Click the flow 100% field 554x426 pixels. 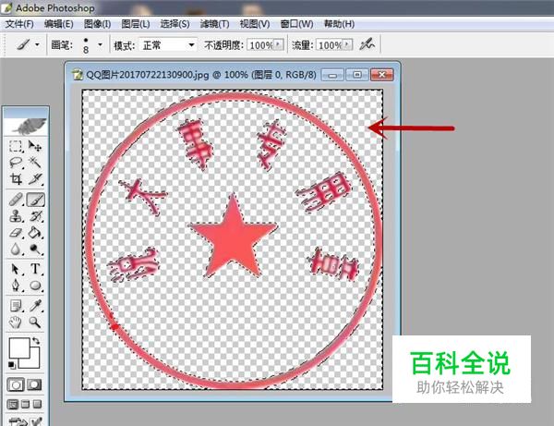330,45
